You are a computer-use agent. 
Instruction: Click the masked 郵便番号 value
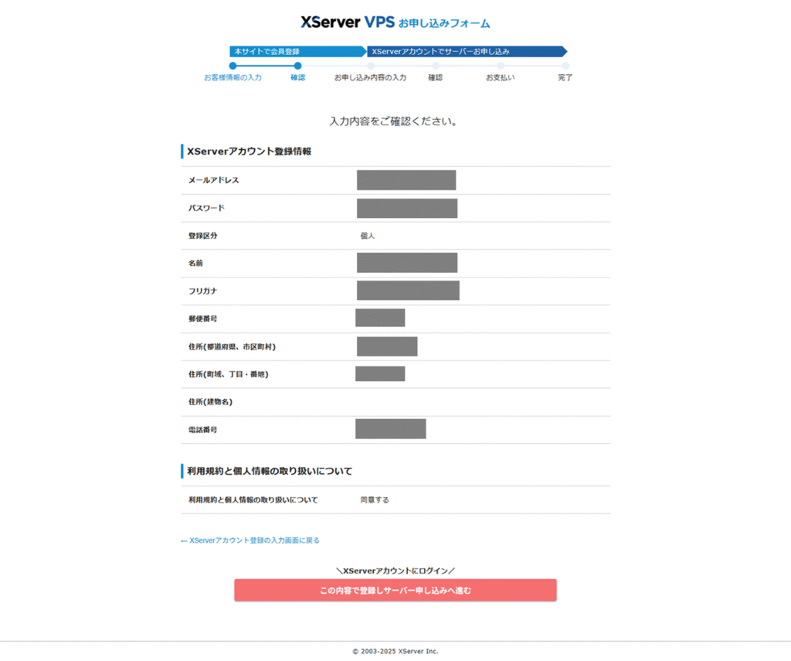click(380, 318)
